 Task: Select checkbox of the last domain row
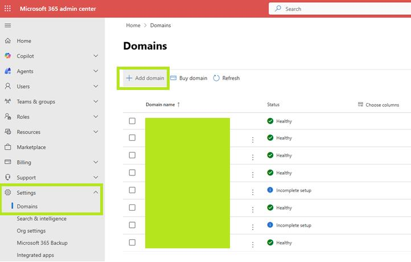(x=132, y=242)
